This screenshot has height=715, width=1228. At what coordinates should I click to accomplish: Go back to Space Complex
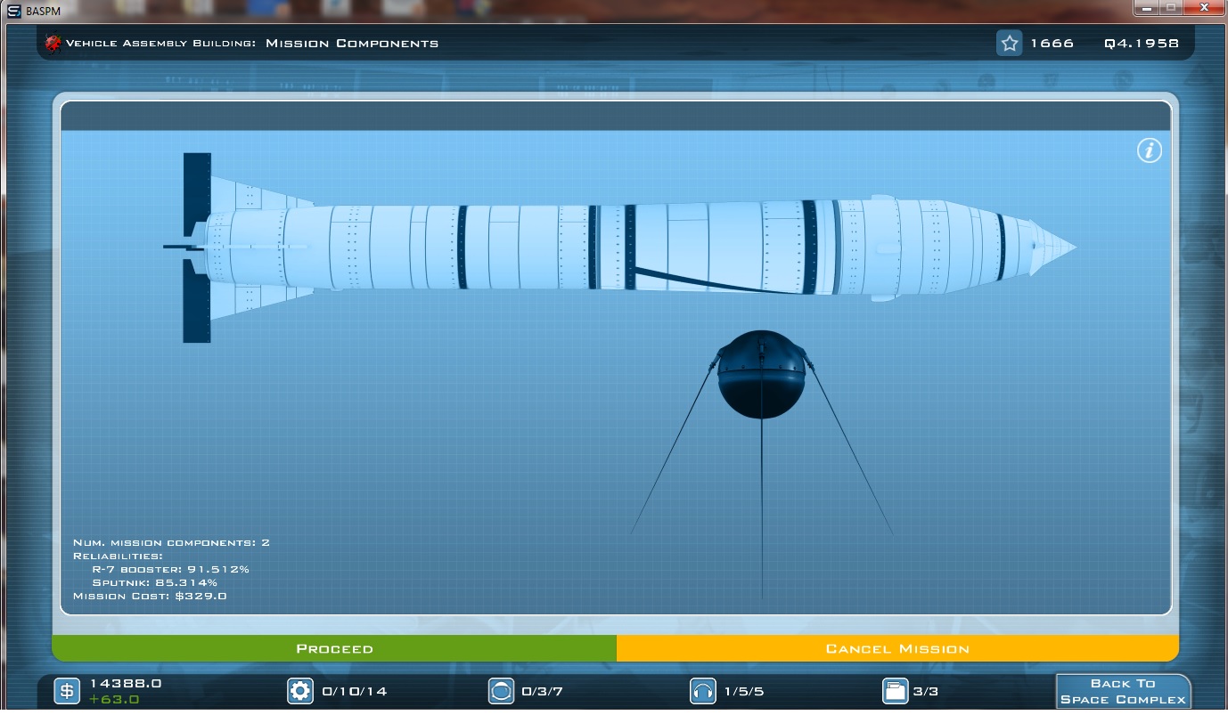(x=1123, y=692)
